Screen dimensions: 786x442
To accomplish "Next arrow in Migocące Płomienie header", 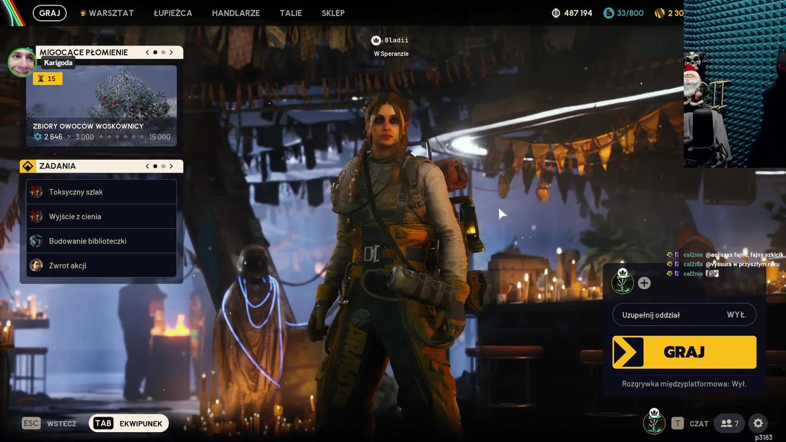I will click(171, 52).
